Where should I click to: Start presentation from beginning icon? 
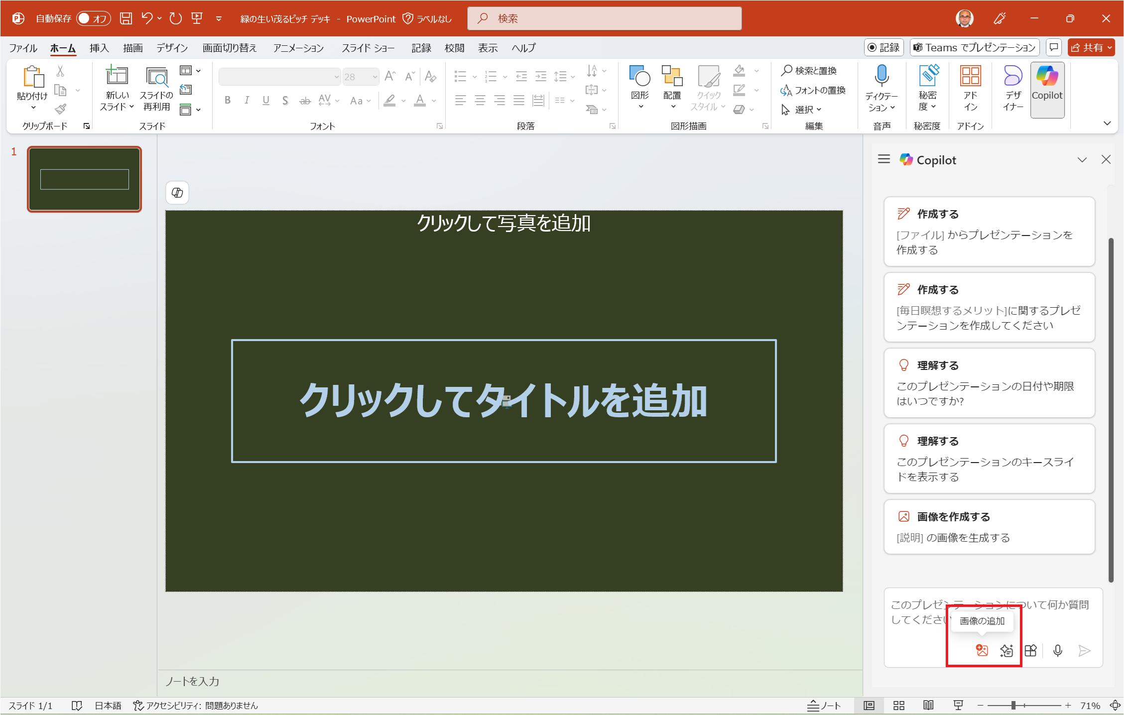point(197,18)
